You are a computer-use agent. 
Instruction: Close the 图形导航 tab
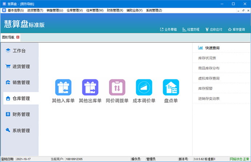pos(18,37)
